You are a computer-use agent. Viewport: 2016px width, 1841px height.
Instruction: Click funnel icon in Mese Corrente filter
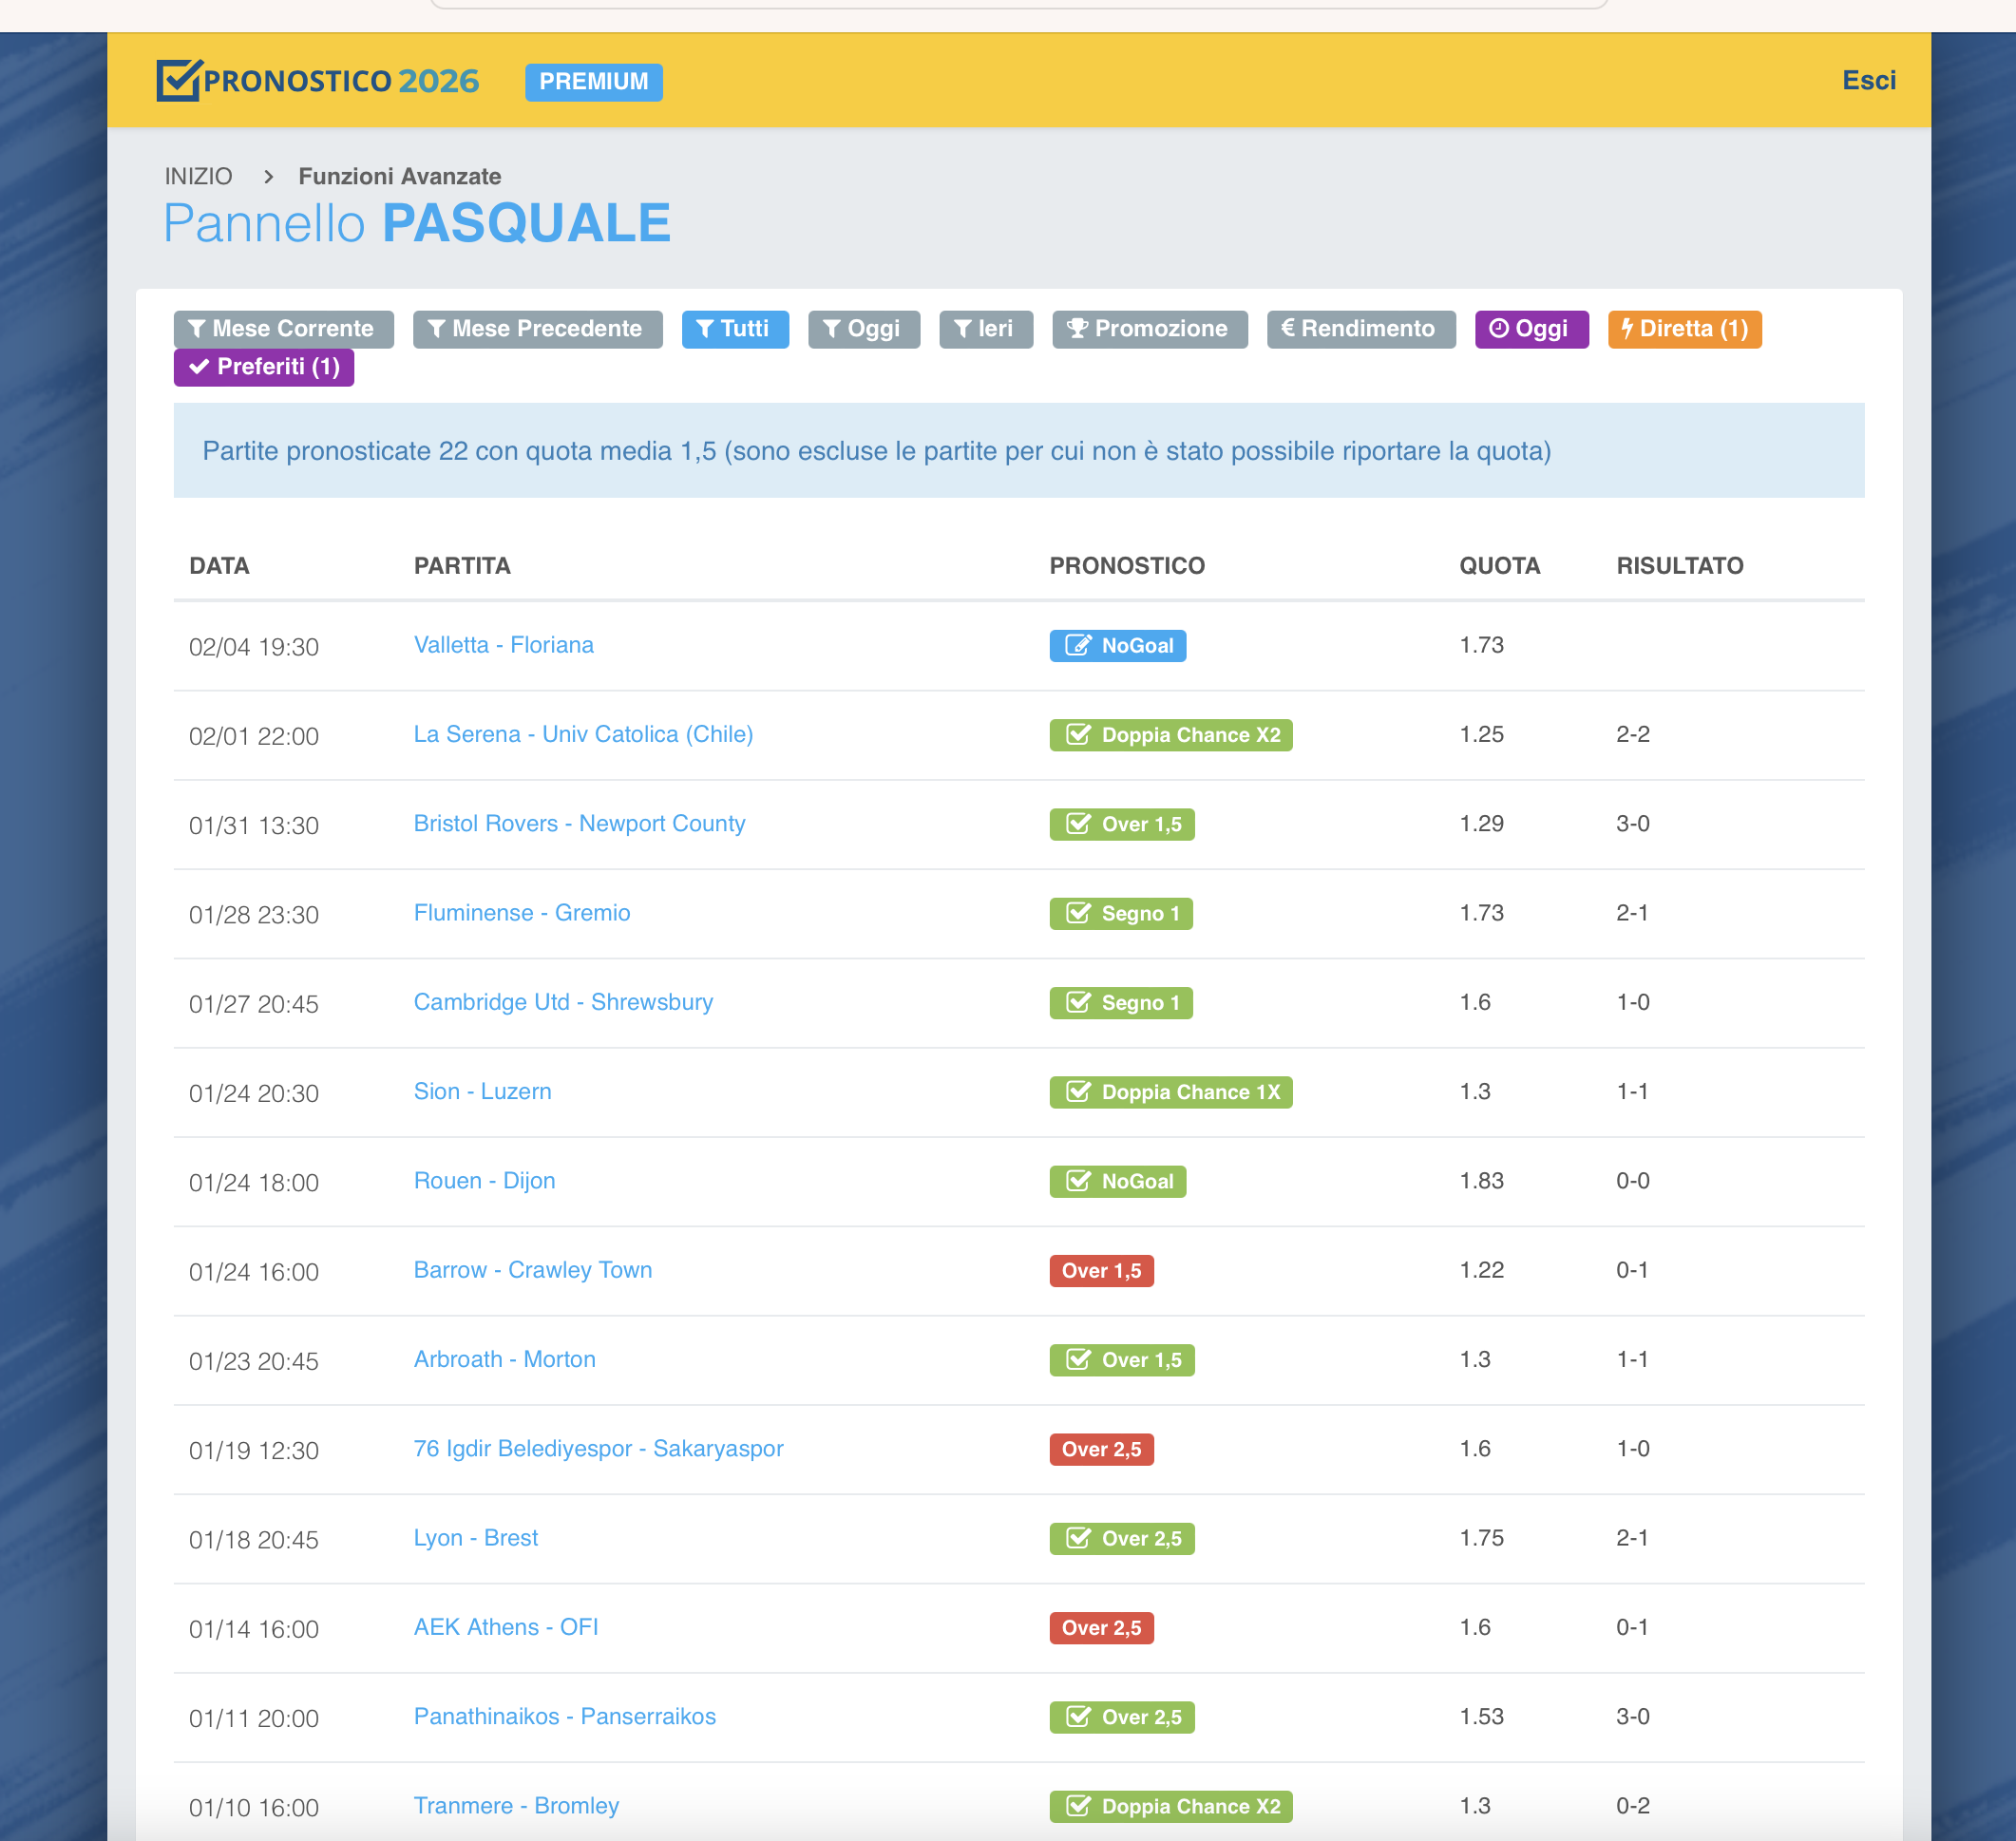pyautogui.click(x=197, y=329)
